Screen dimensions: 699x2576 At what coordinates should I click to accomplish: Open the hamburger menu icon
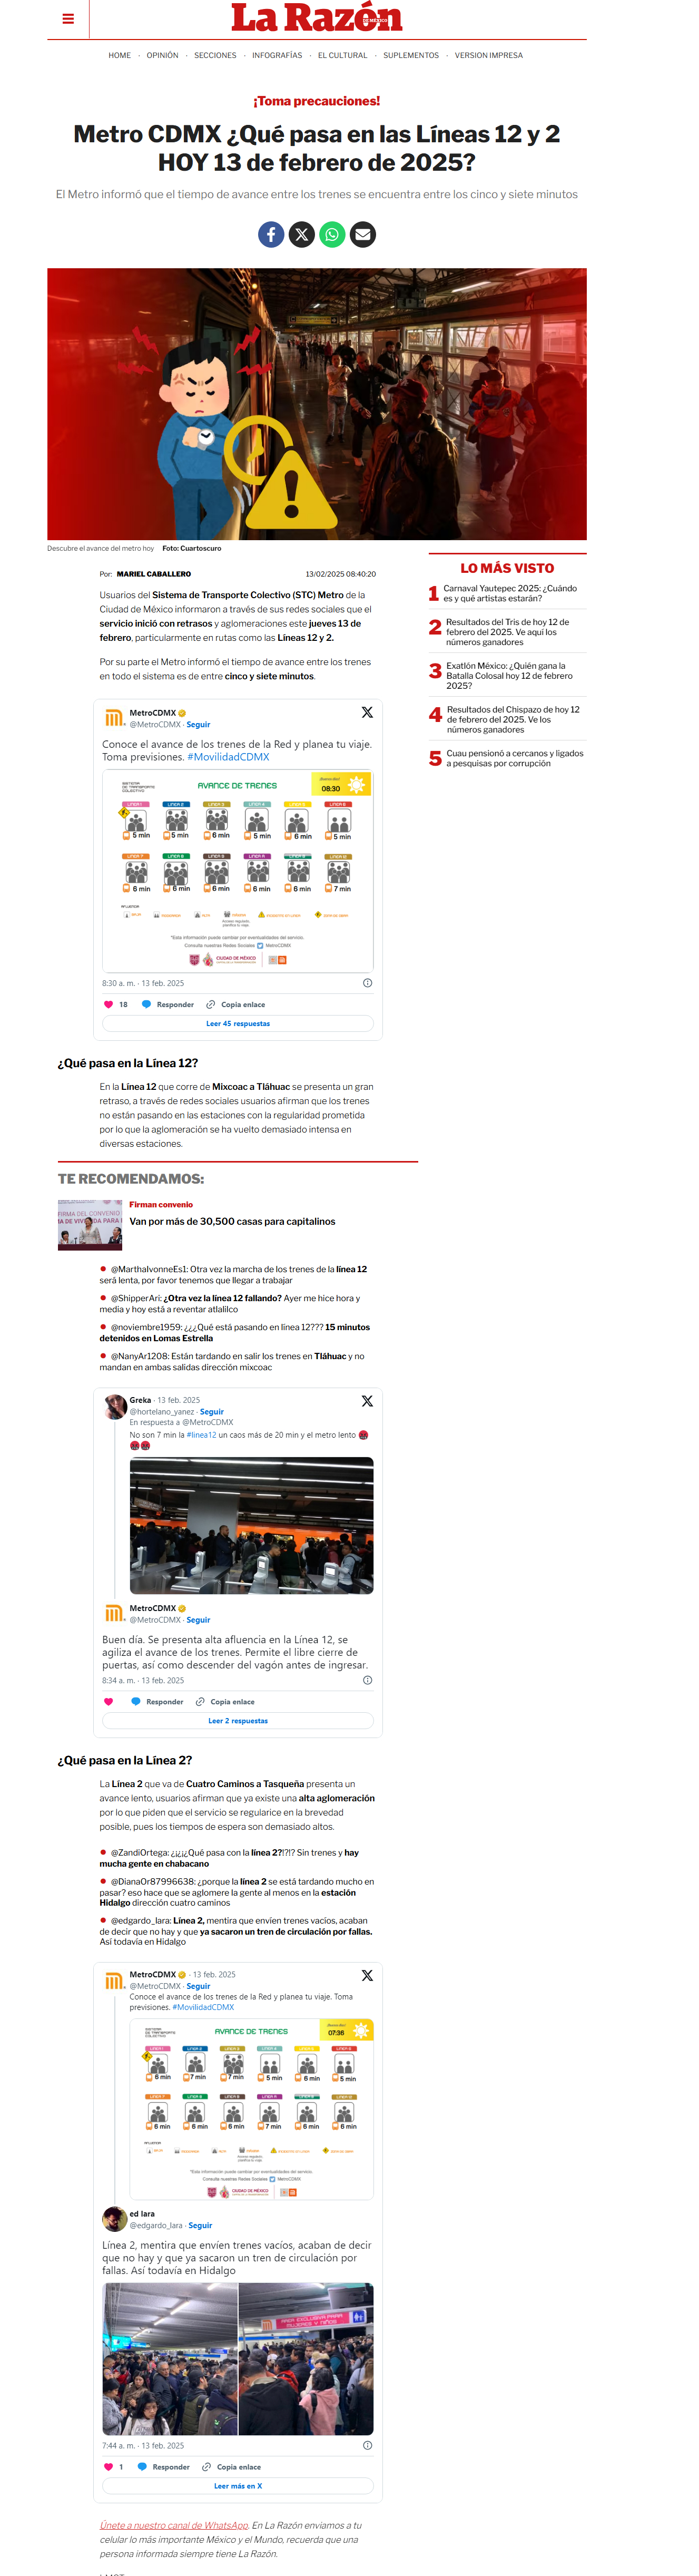[68, 18]
